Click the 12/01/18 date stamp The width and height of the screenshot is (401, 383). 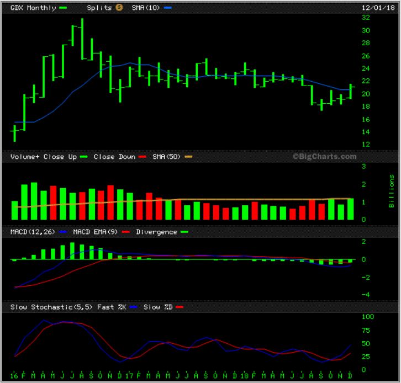[378, 8]
